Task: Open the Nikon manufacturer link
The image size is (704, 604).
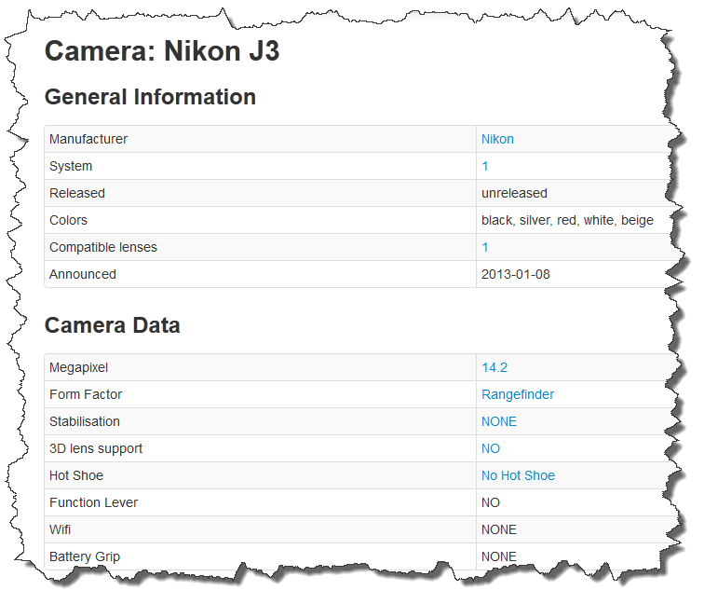Action: (497, 139)
